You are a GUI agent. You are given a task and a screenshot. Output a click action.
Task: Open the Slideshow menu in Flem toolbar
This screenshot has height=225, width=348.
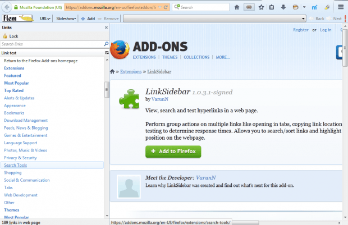[66, 19]
